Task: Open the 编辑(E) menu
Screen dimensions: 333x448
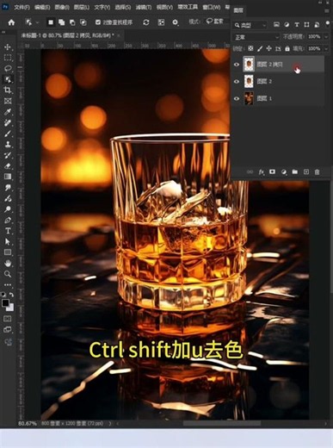Action: tap(42, 7)
